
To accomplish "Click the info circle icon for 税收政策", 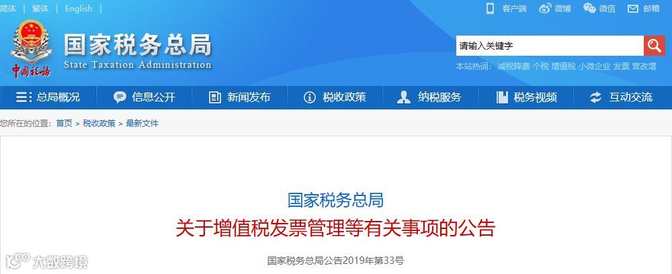I will (309, 97).
